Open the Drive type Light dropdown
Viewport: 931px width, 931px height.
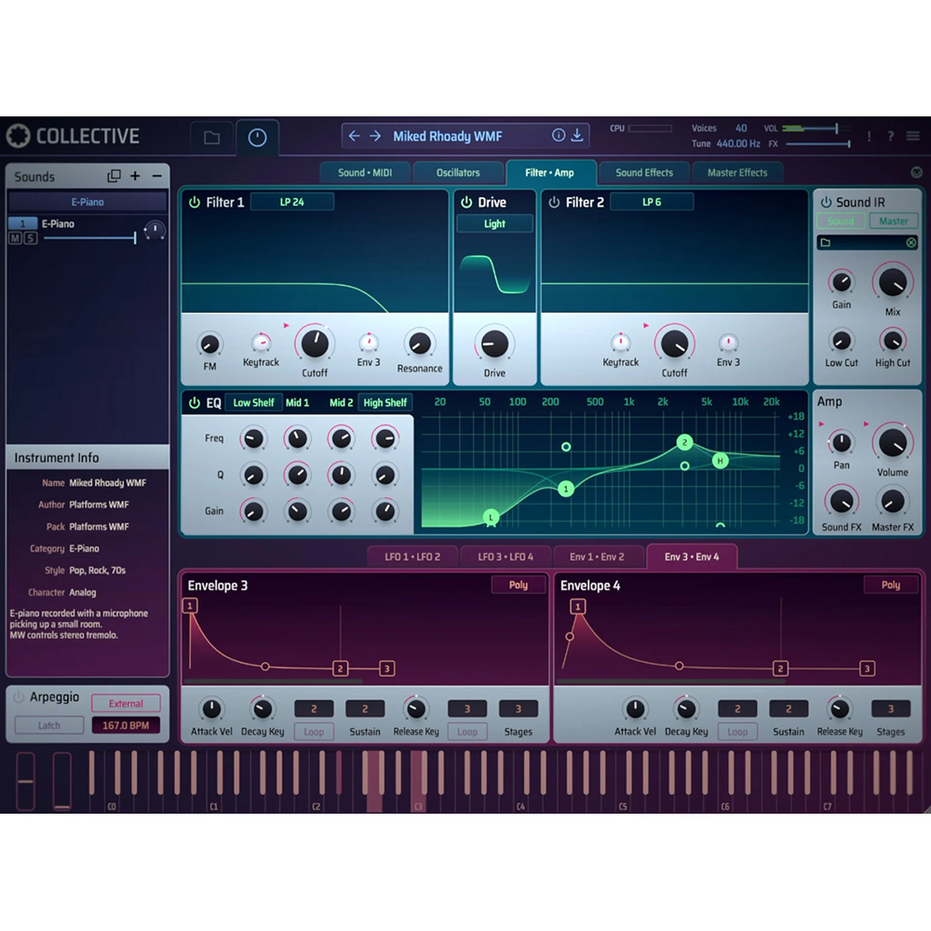(494, 223)
